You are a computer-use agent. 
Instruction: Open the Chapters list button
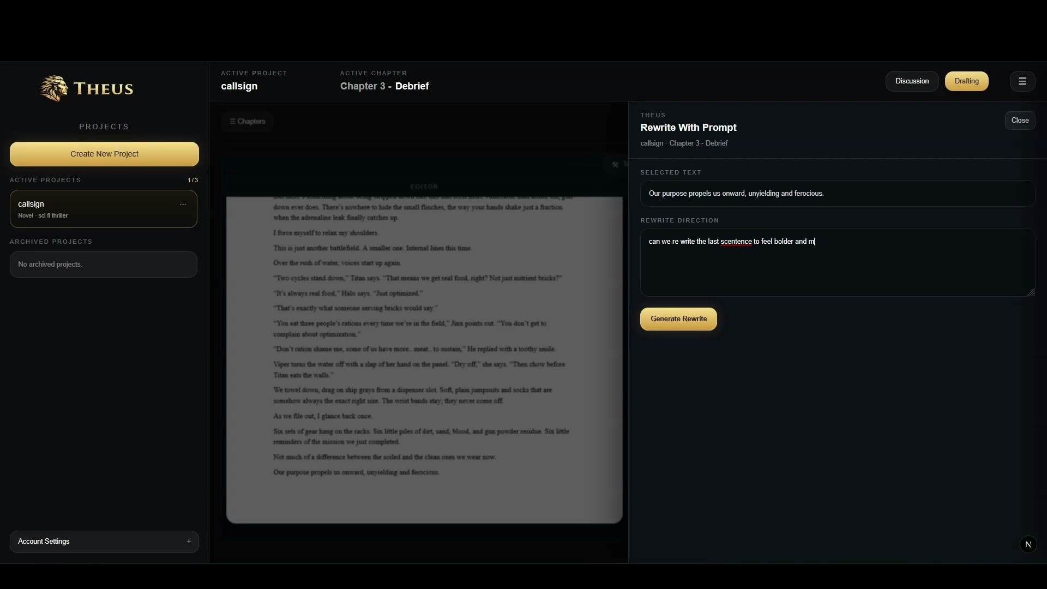[248, 122]
